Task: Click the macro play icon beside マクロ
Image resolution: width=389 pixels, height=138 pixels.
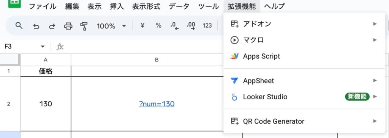Action: pos(234,40)
